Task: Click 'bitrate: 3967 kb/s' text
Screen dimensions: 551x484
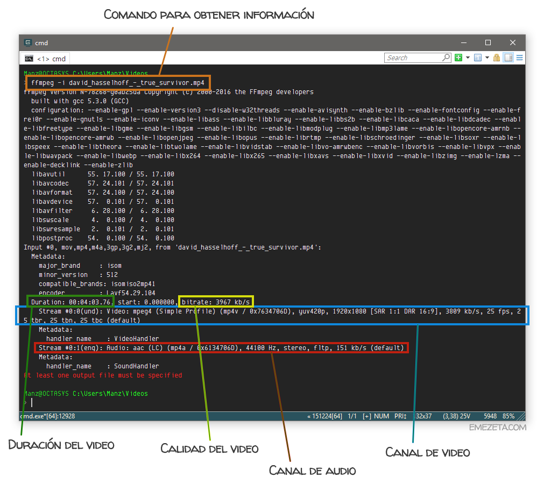Action: [x=216, y=302]
